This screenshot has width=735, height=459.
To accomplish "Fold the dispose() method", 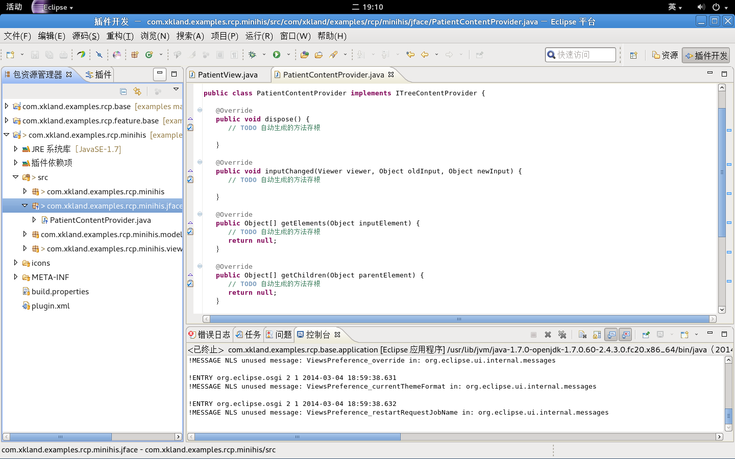I will pyautogui.click(x=200, y=110).
